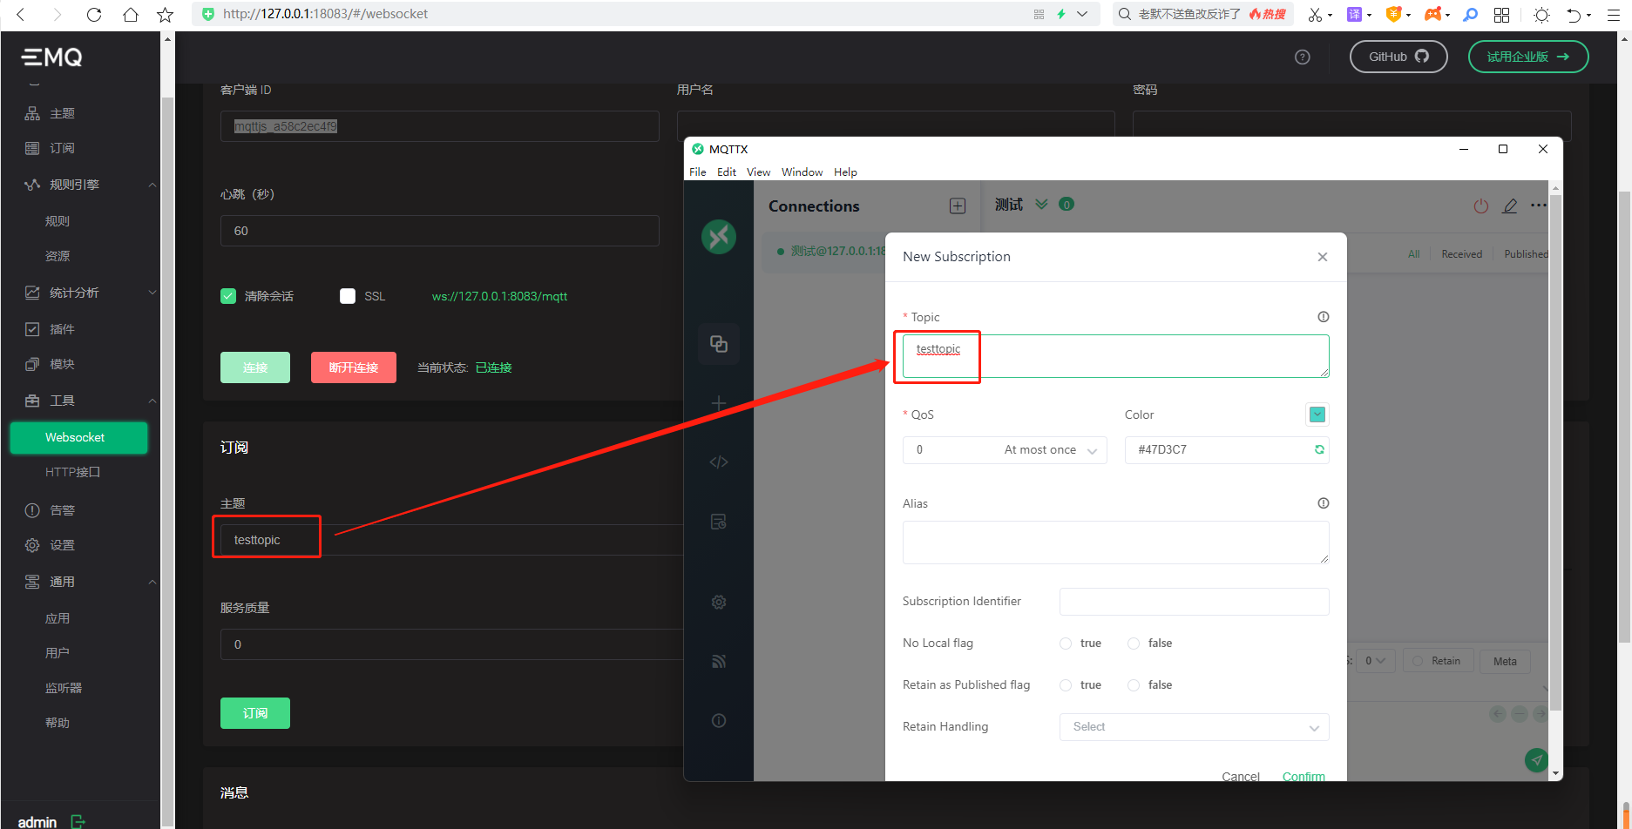Set No Local flag to true

pos(1065,643)
